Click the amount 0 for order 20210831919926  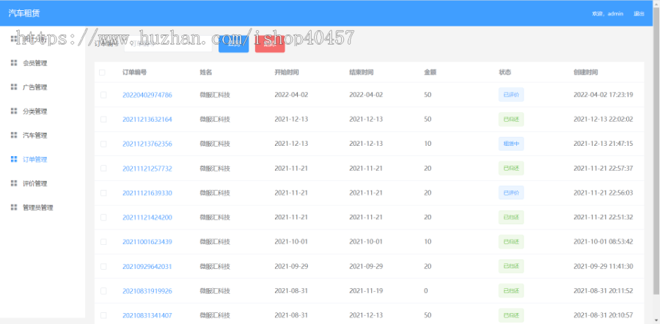tap(426, 290)
